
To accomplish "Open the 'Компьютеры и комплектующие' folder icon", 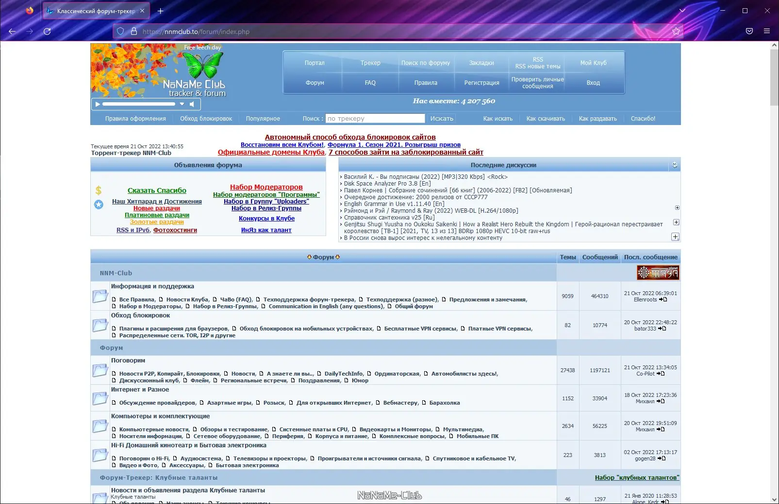I will 100,426.
